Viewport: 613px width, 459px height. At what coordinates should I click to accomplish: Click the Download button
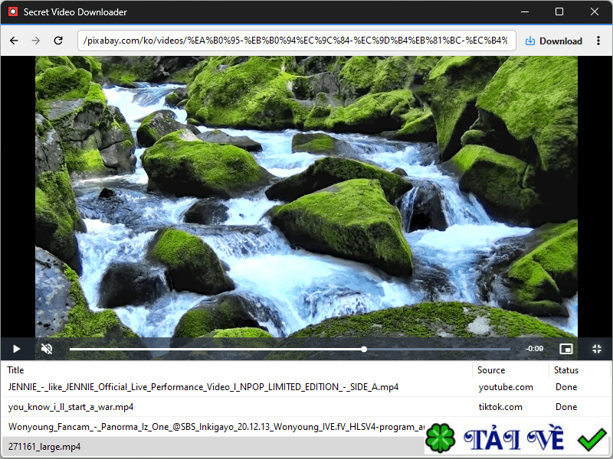(x=553, y=41)
